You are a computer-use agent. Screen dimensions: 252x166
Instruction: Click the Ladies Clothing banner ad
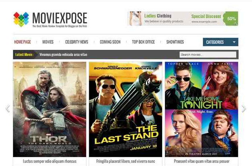coord(183,19)
